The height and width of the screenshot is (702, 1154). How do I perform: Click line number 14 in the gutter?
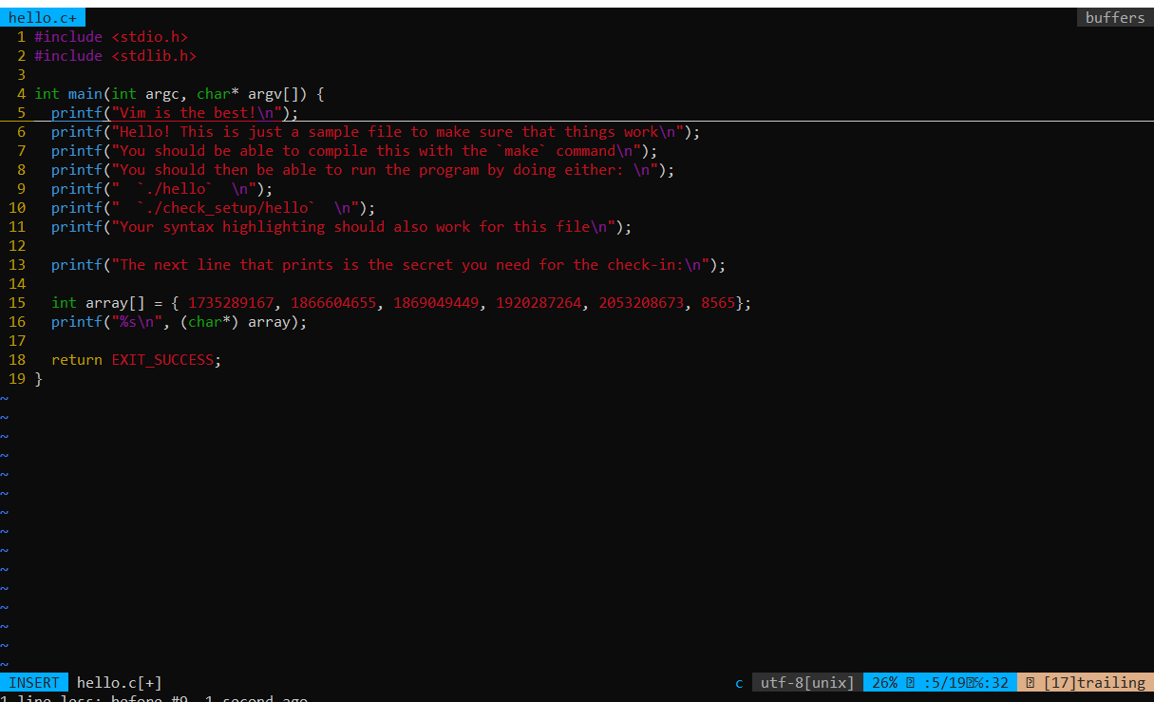tap(17, 284)
